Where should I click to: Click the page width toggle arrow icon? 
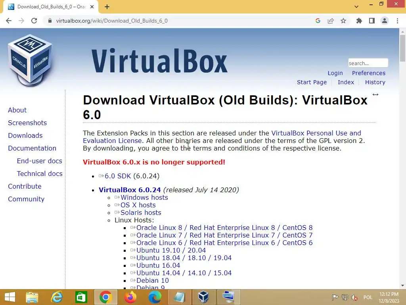(x=375, y=95)
